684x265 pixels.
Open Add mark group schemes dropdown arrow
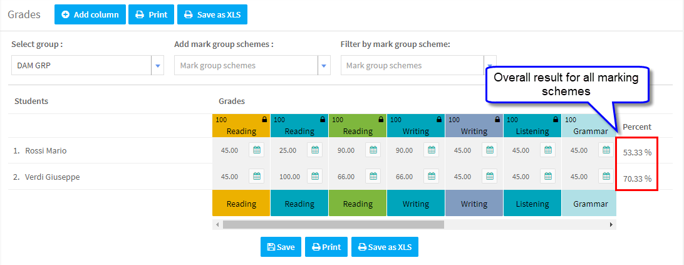(324, 66)
